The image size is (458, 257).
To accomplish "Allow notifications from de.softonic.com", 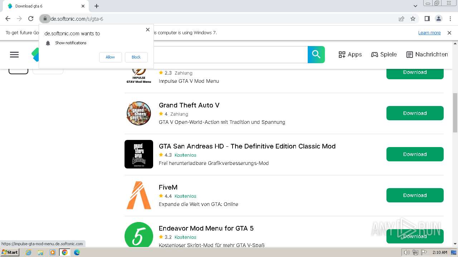I will [110, 57].
